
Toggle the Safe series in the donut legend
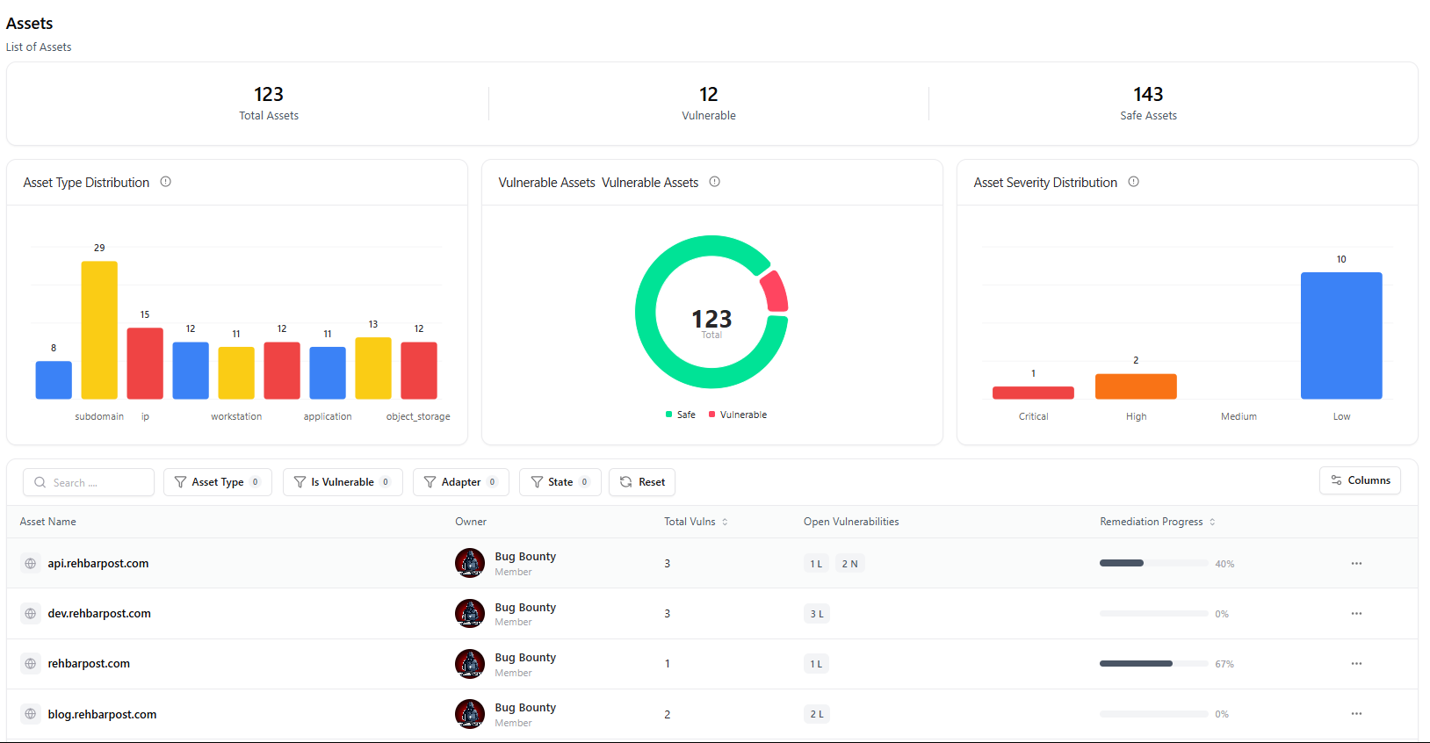tap(681, 415)
